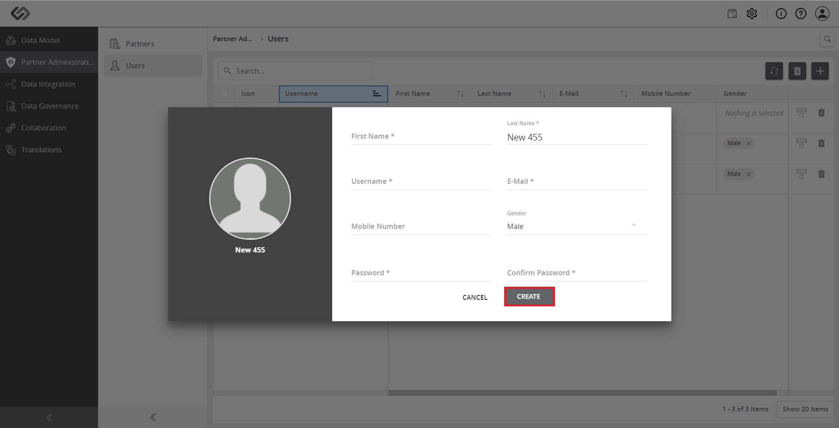Open Partner Administration menu item
The image size is (839, 428).
[49, 62]
